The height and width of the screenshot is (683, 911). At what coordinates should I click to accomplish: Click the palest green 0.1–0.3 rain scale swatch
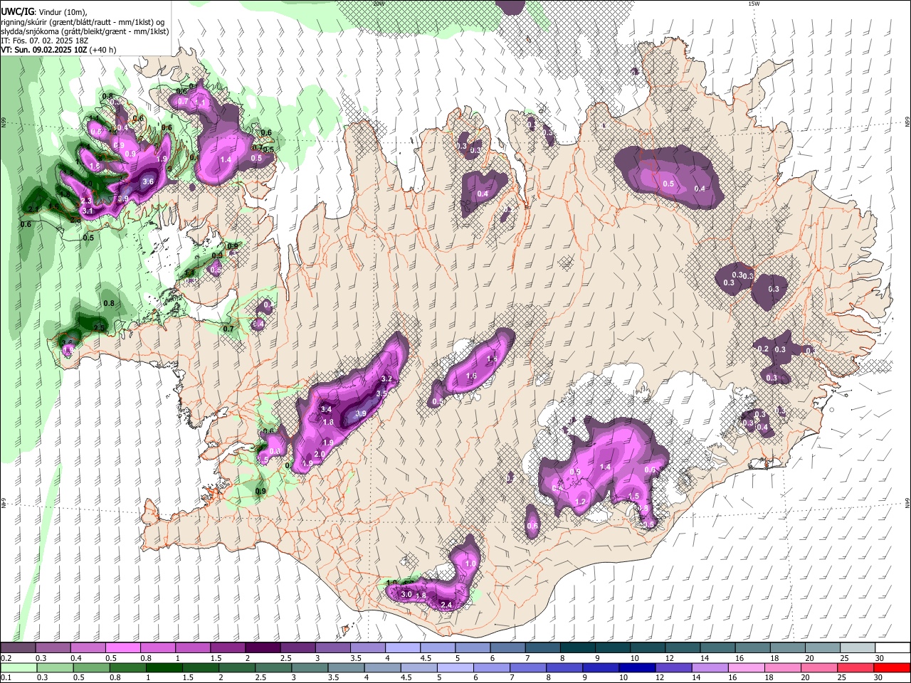point(18,667)
